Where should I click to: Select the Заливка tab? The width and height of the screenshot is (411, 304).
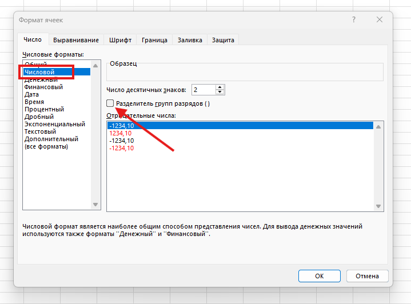(190, 40)
